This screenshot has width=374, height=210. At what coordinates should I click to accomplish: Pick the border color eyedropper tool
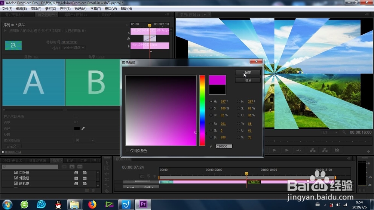(83, 129)
